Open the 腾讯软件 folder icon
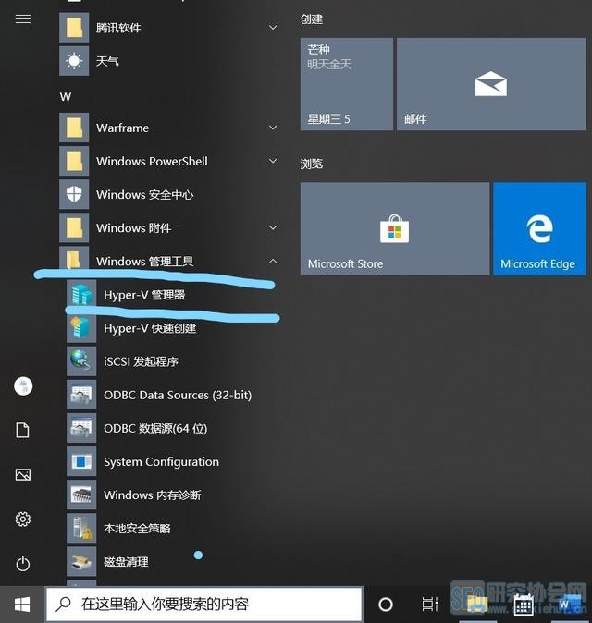This screenshot has height=623, width=592. (74, 28)
